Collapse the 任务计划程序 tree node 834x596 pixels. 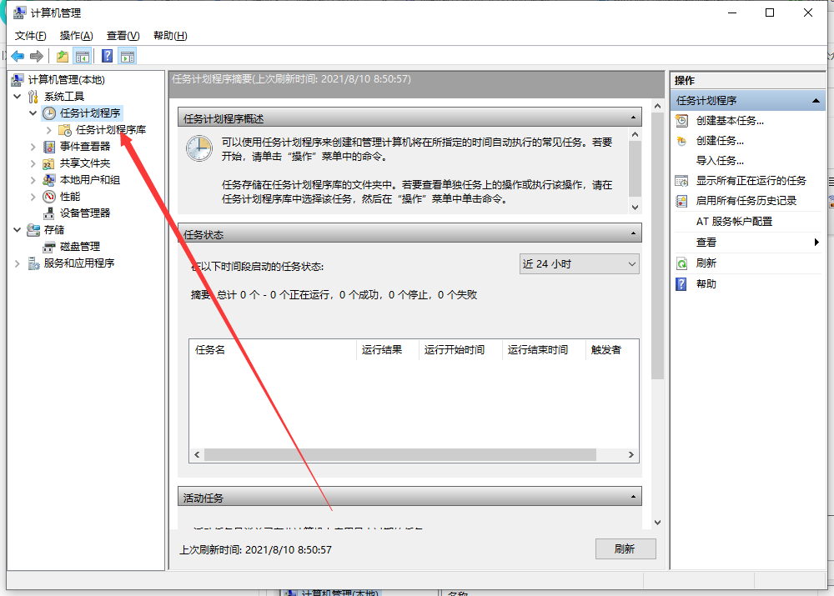[x=33, y=113]
